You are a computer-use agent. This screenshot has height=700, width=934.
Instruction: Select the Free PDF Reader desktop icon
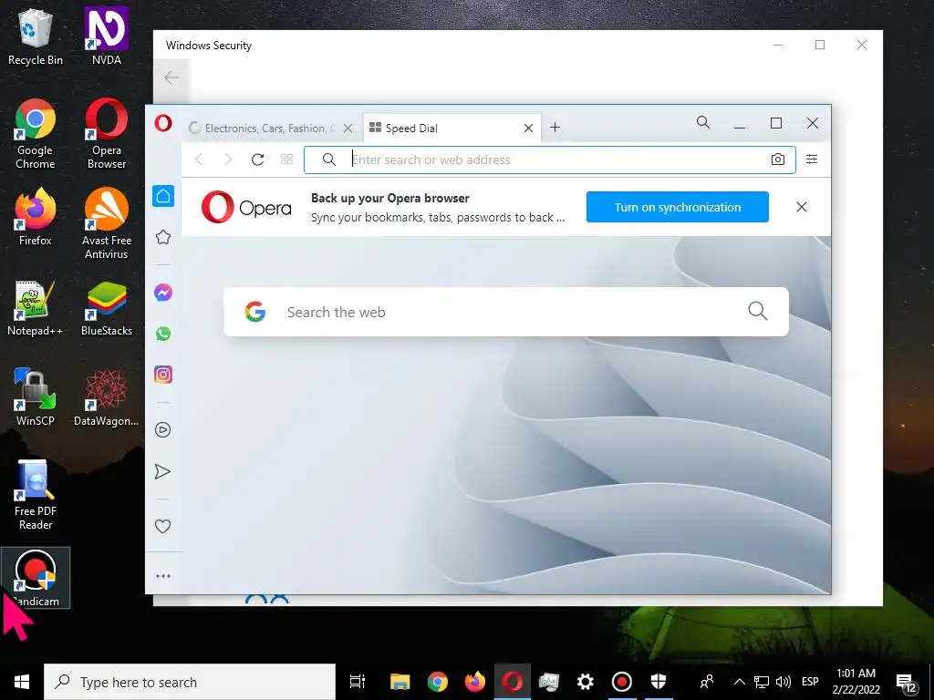click(x=36, y=495)
